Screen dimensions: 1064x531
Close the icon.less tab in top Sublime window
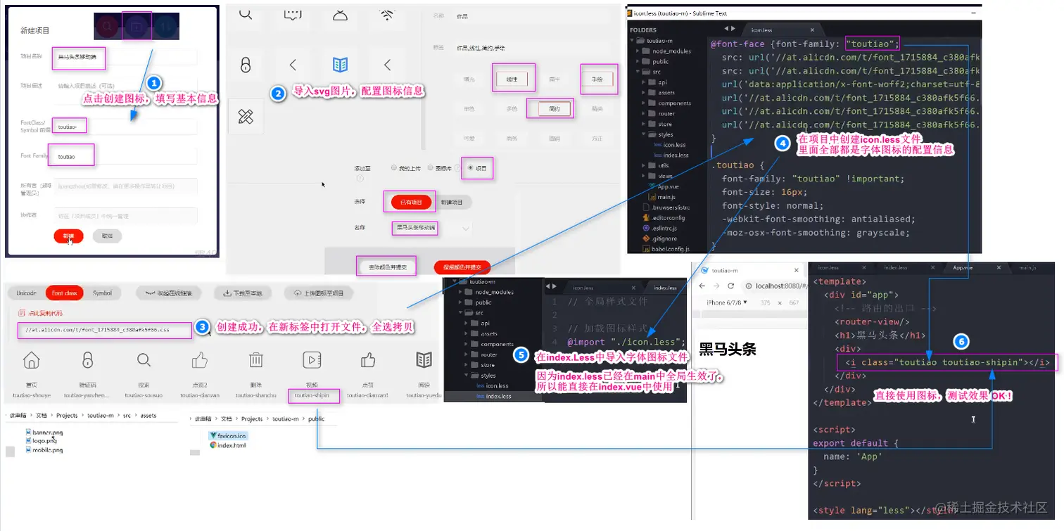812,30
